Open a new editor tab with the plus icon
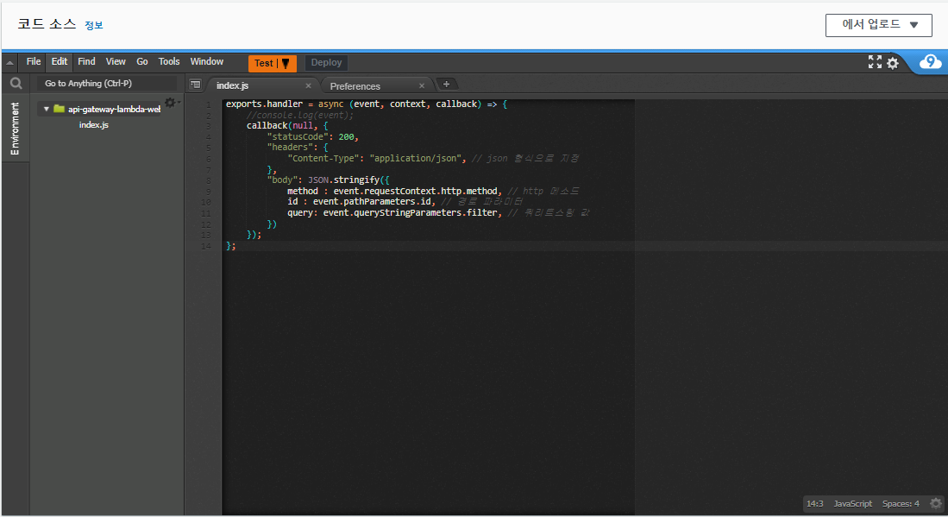Screen dimensions: 948x517 (x=446, y=84)
